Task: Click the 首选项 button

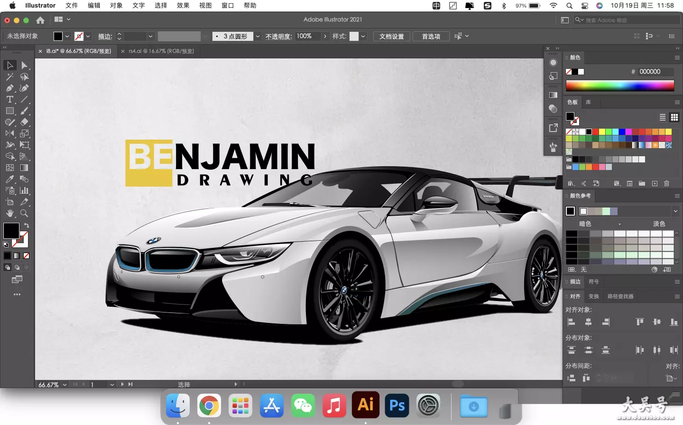Action: point(431,37)
